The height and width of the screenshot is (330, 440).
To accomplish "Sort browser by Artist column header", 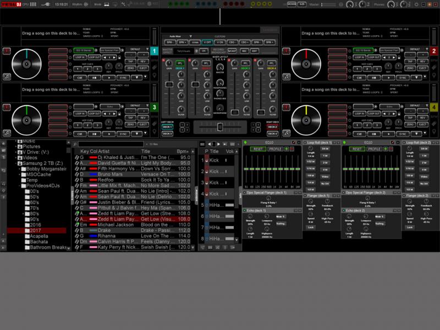I will (x=103, y=151).
